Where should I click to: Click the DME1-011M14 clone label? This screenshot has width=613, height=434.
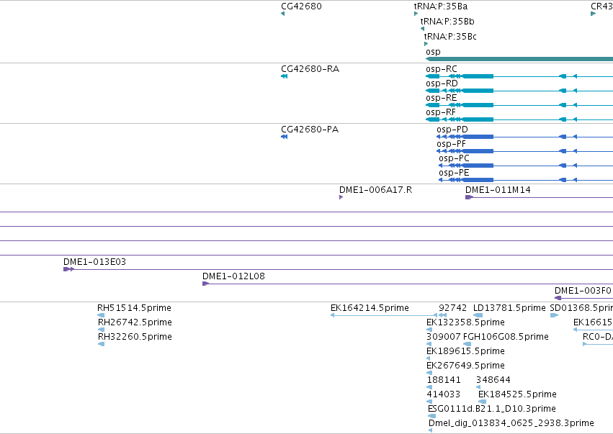[498, 190]
